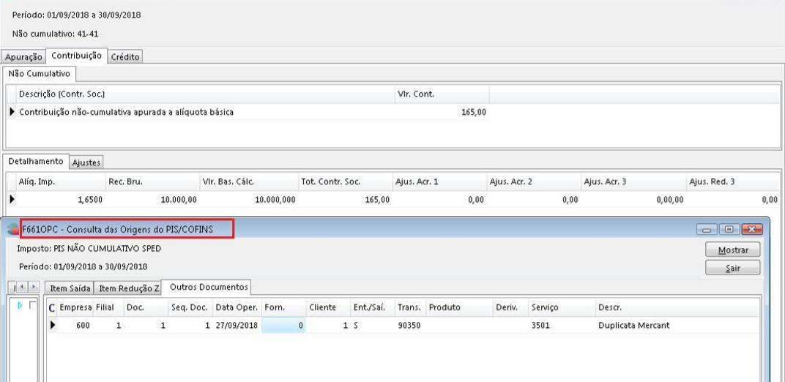Screen dimensions: 785x382
Task: Open the Item Saída tab
Action: [x=70, y=288]
